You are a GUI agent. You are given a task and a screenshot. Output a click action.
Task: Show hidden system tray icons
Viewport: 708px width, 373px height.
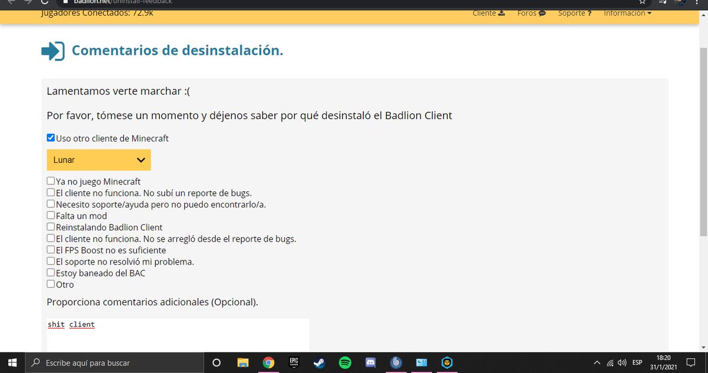(597, 362)
